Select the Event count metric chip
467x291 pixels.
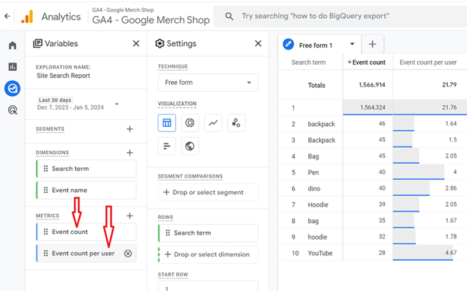coord(86,231)
